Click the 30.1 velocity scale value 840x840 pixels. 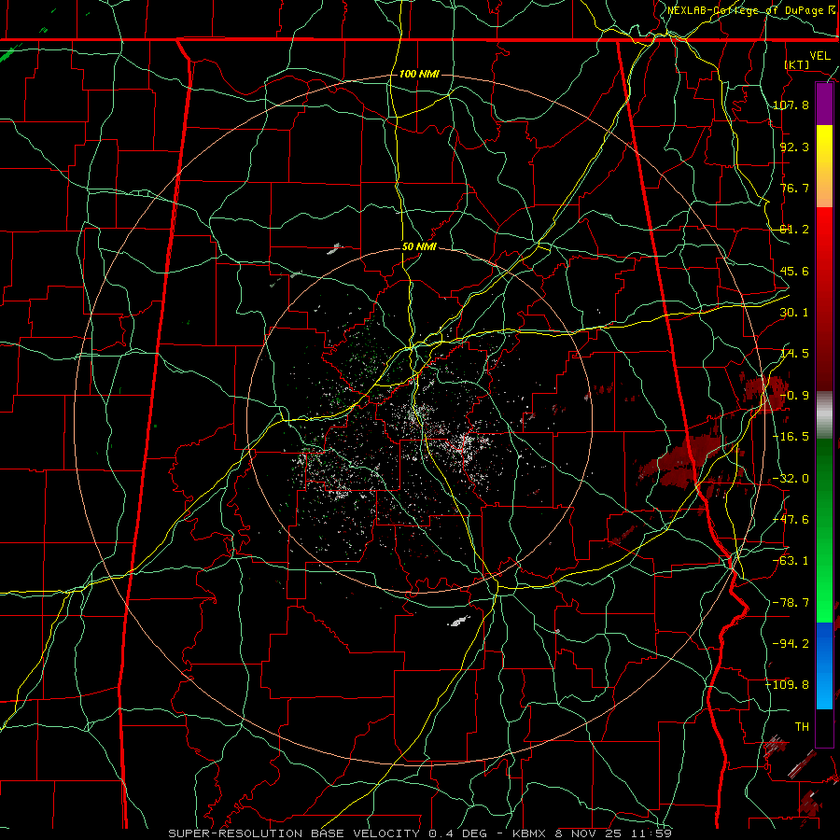794,313
